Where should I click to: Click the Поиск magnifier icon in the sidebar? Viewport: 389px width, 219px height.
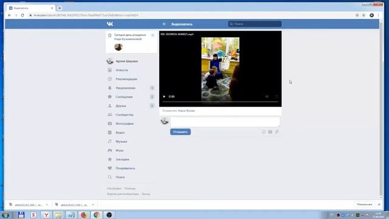point(109,177)
